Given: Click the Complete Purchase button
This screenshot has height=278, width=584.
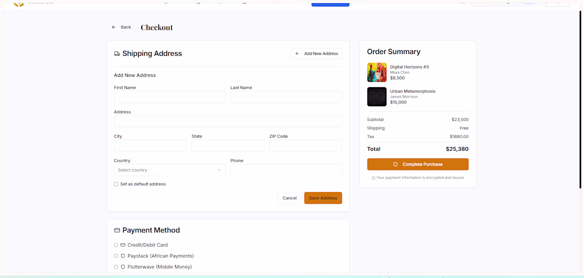Looking at the screenshot, I should click(x=417, y=164).
